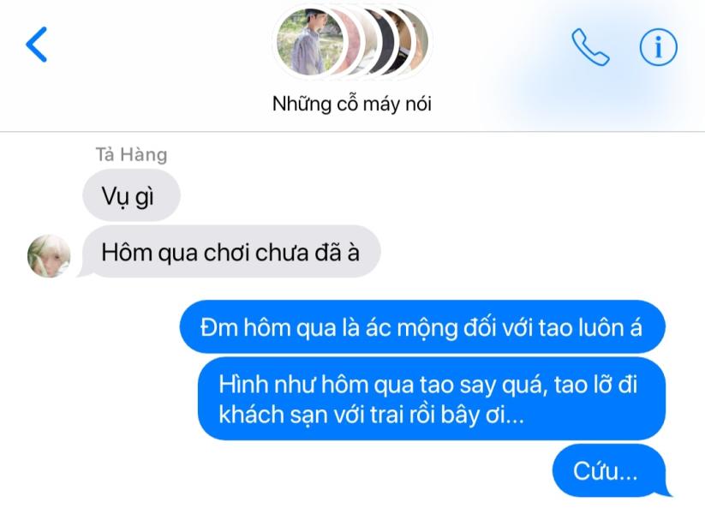Tap the white third avatar in the group stack
This screenshot has width=705, height=514.
[x=371, y=42]
